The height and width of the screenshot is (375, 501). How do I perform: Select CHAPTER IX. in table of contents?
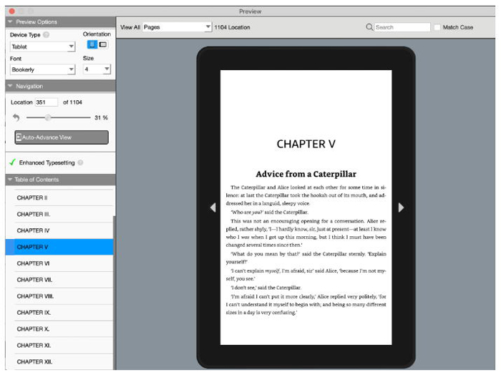pyautogui.click(x=59, y=313)
